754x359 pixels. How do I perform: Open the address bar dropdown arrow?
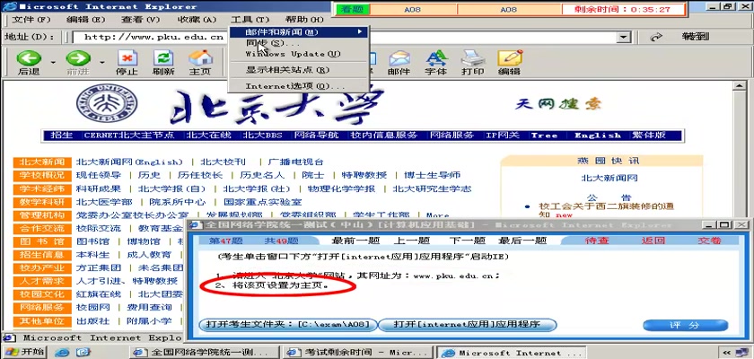[624, 37]
